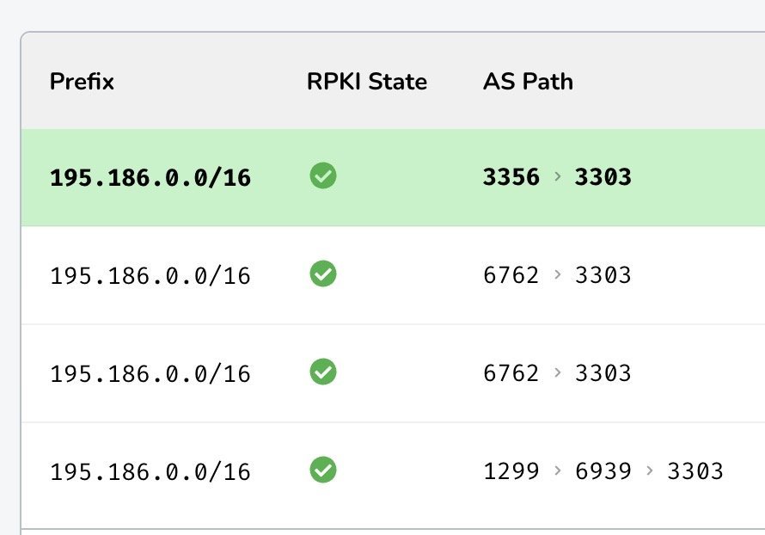The width and height of the screenshot is (765, 535).
Task: Click chevron between 6762 and 3303 in second row
Action: [x=558, y=274]
